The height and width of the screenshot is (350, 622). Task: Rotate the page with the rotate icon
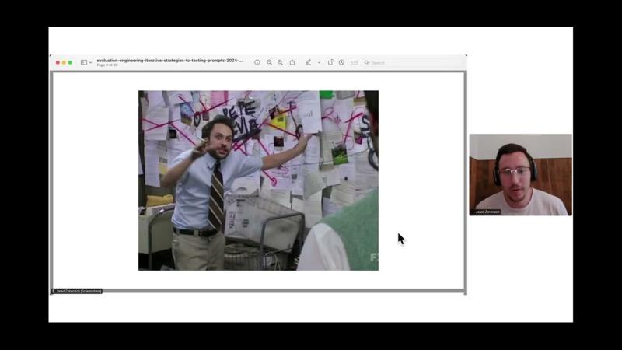(x=330, y=62)
